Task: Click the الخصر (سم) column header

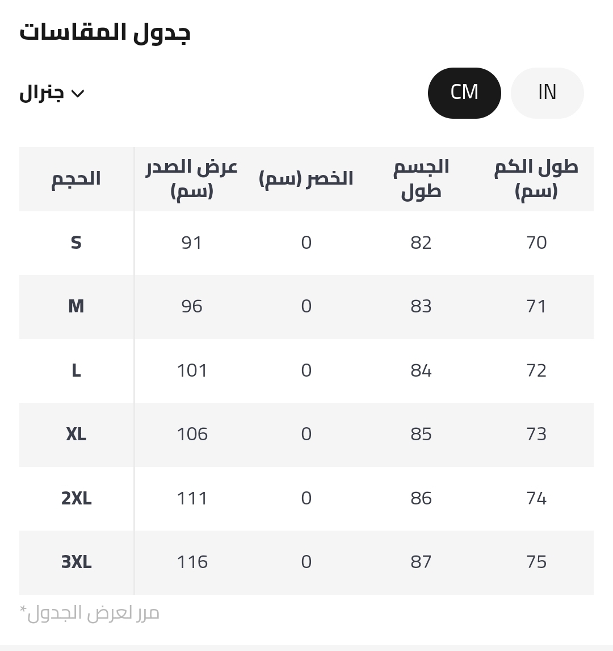Action: [x=306, y=179]
